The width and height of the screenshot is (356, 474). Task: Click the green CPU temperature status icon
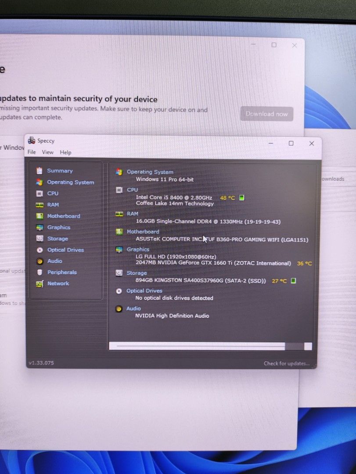242,197
